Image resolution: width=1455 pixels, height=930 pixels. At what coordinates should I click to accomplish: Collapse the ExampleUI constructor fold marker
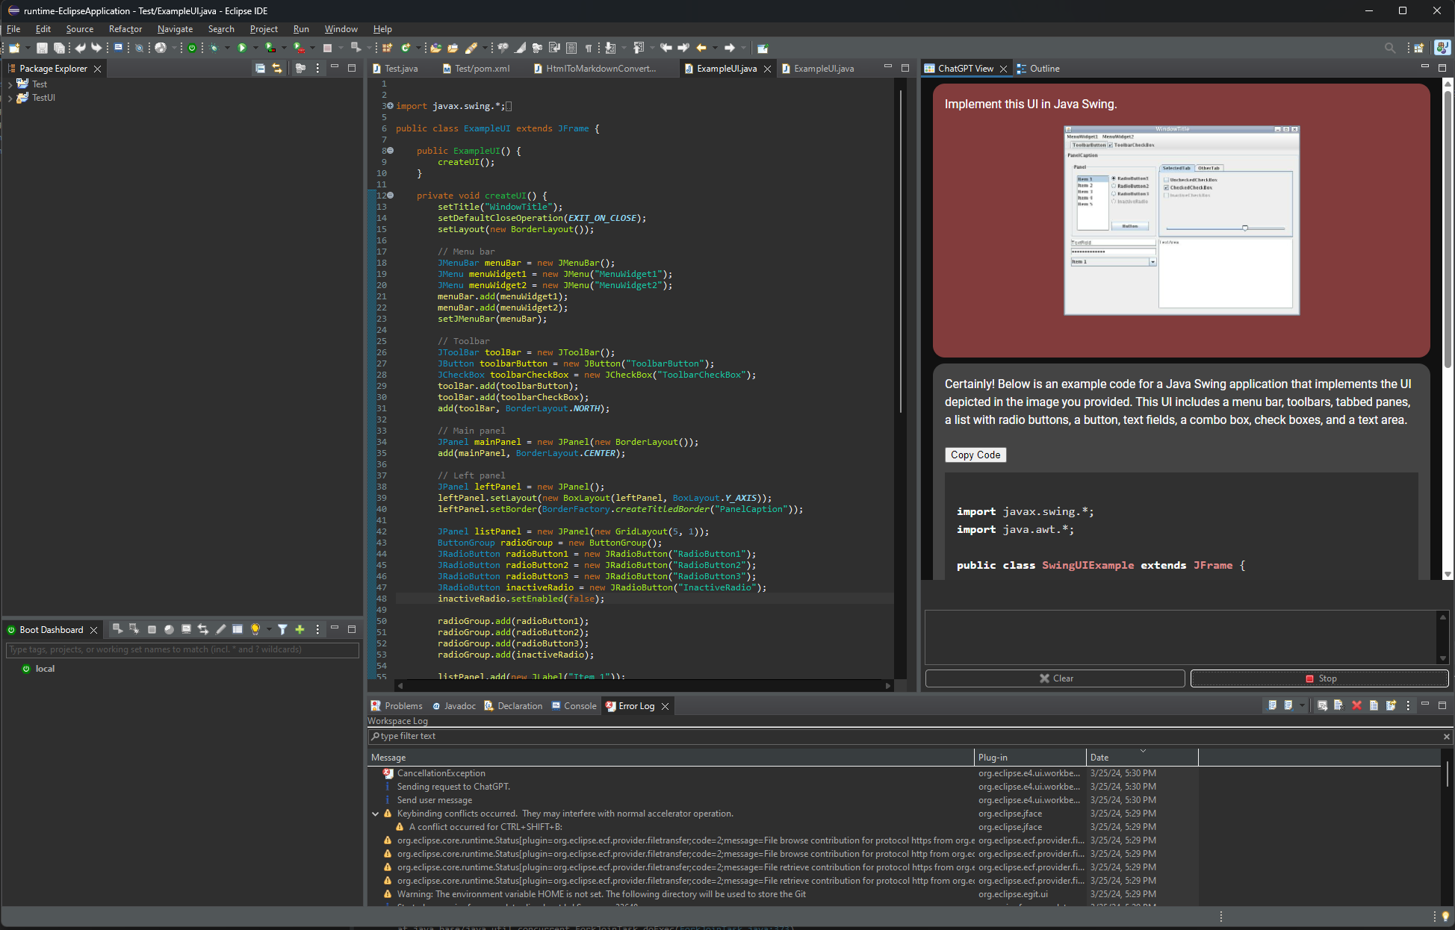[x=390, y=151]
